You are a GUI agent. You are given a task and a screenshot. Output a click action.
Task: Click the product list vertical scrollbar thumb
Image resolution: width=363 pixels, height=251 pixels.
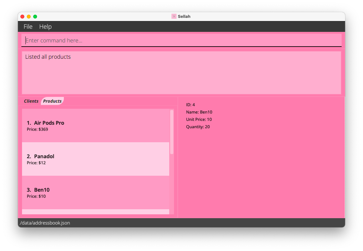[x=172, y=132]
